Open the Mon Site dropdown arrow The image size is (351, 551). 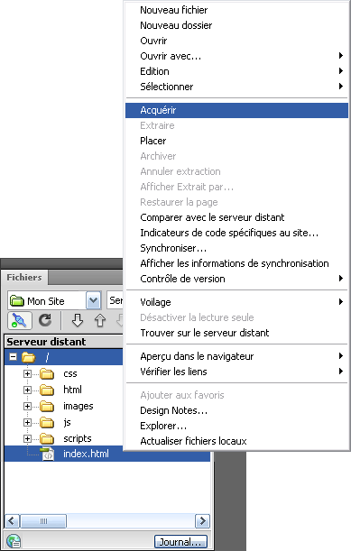point(93,300)
